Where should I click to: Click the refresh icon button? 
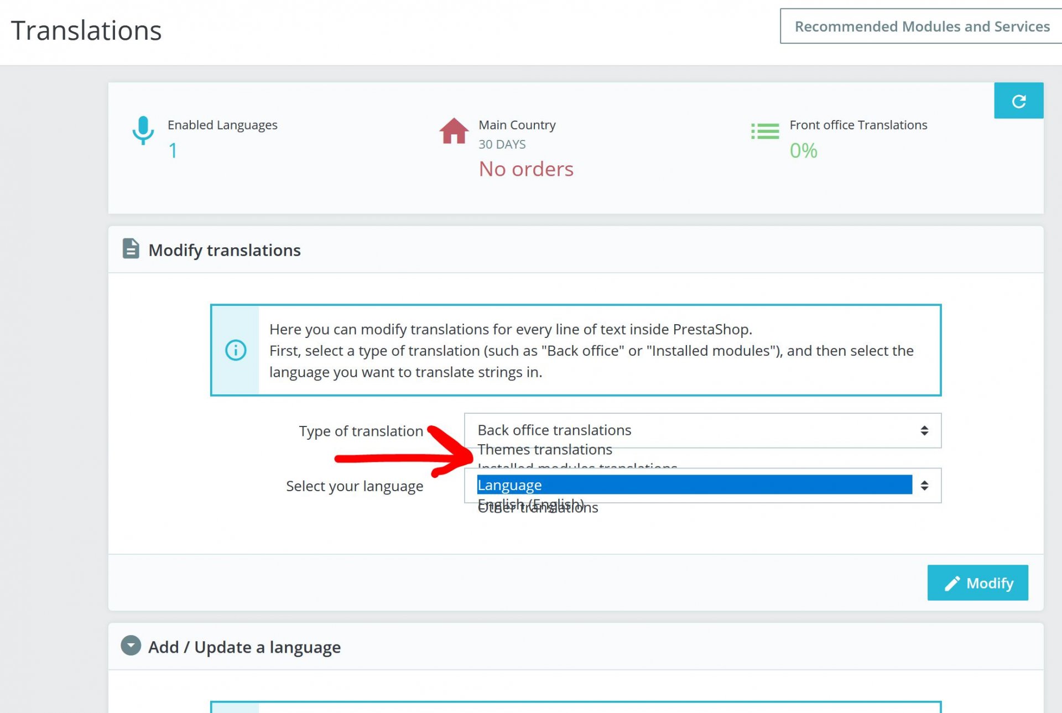point(1018,101)
